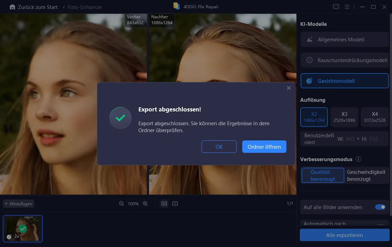The height and width of the screenshot is (247, 392).
Task: Click the home icon beside Zurück zum Start
Action: pos(12,7)
